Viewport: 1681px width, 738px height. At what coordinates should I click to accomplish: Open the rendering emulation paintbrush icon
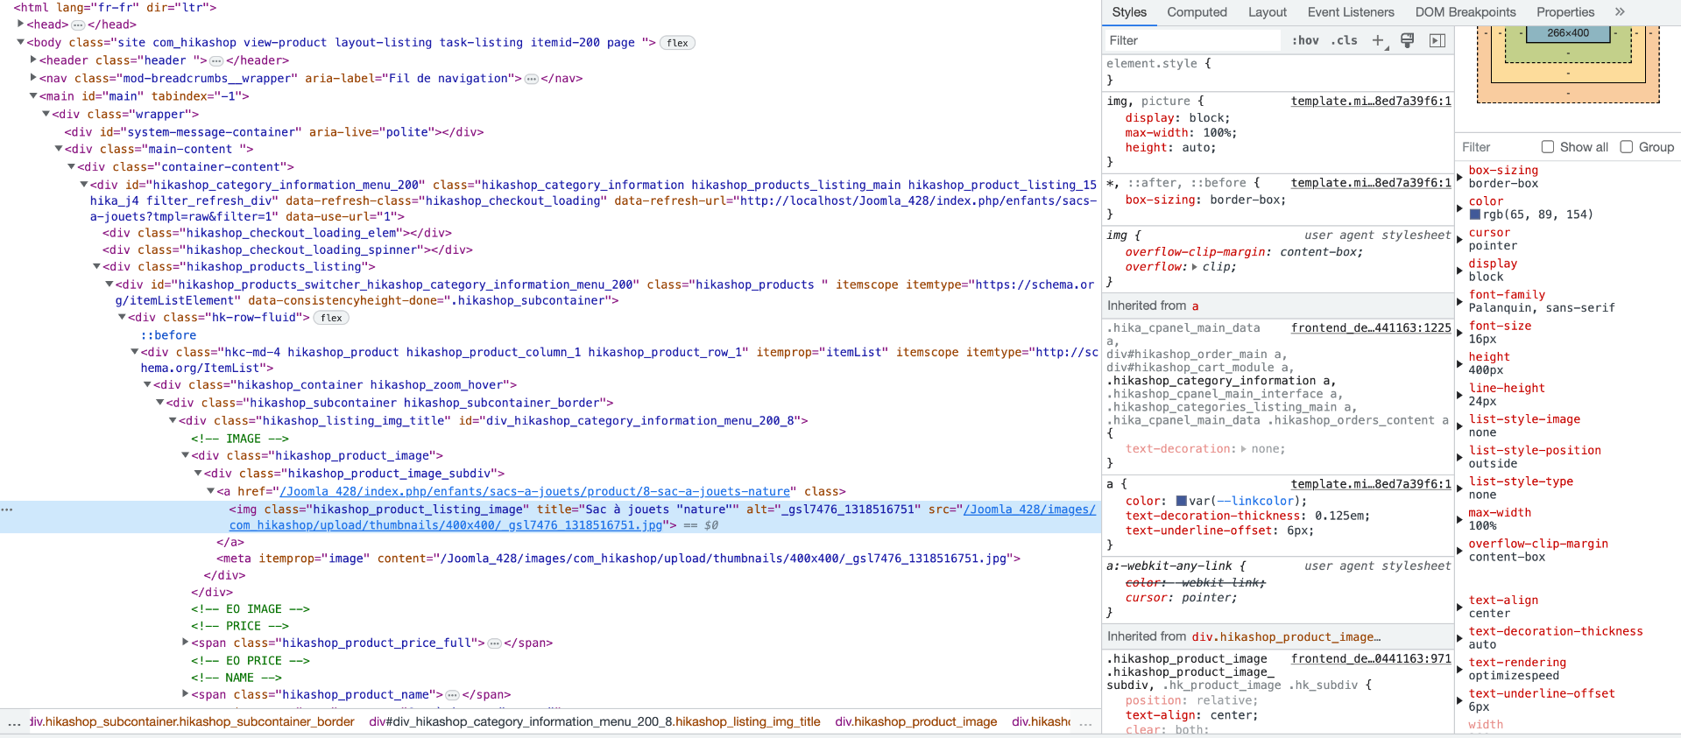pyautogui.click(x=1407, y=41)
